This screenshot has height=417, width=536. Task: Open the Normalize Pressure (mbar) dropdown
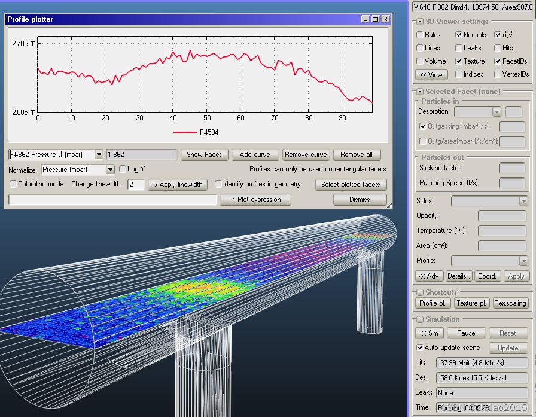click(x=109, y=170)
